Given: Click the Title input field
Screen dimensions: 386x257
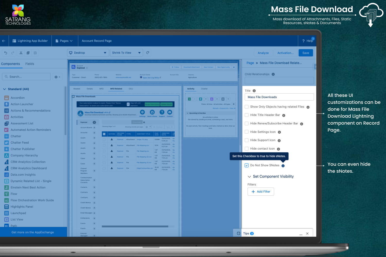Looking at the screenshot, I should (279, 97).
